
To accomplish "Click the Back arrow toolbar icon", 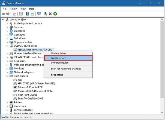I will (x=3, y=14).
